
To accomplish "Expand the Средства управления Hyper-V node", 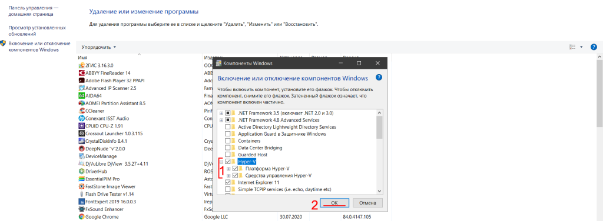I will (x=229, y=175).
